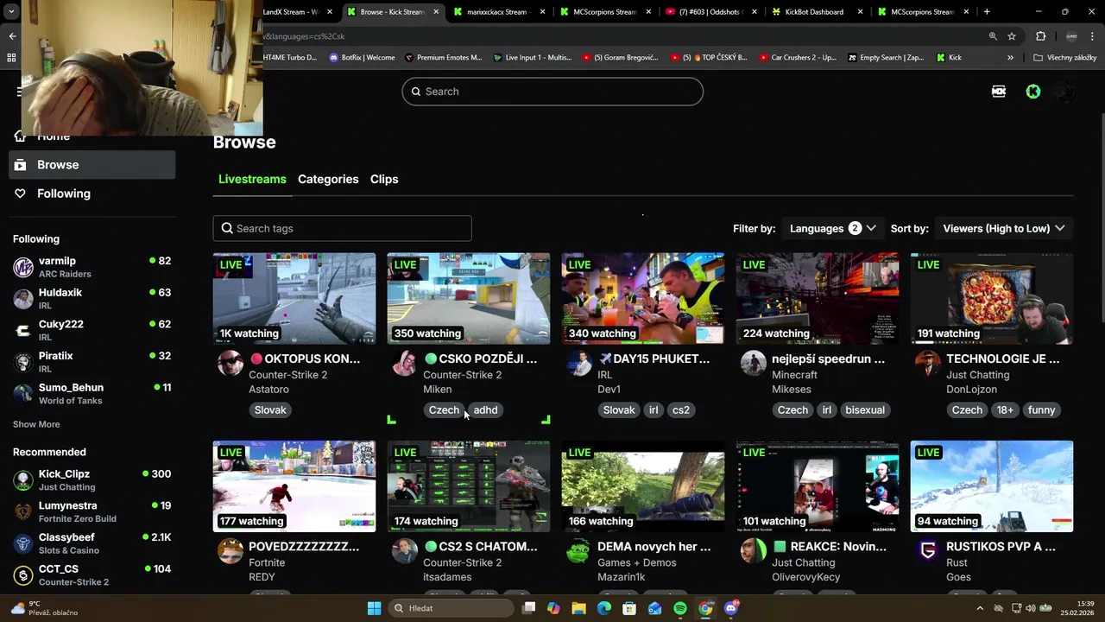Expand Following list with Show More
Viewport: 1105px width, 622px height.
point(36,424)
